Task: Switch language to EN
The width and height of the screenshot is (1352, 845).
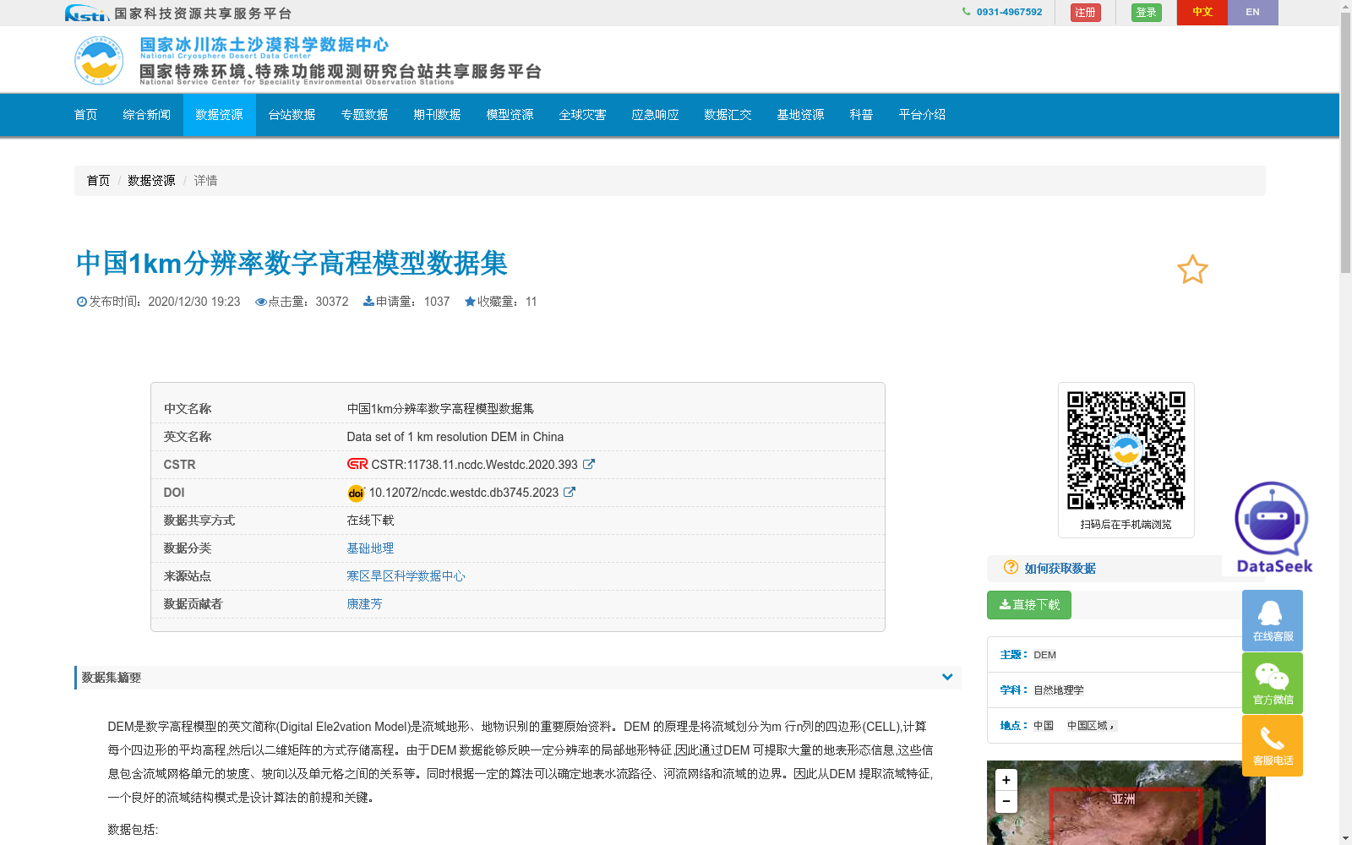Action: coord(1253,13)
